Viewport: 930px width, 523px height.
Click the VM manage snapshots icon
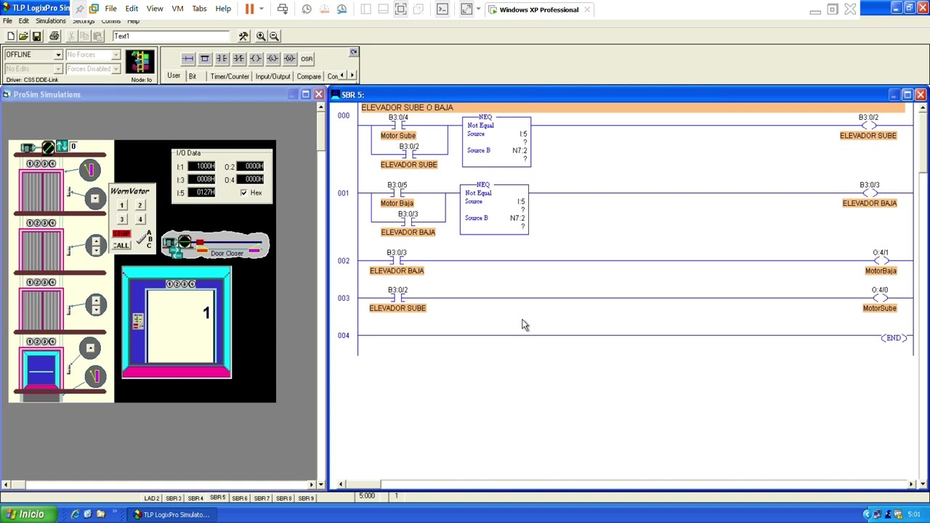click(341, 9)
